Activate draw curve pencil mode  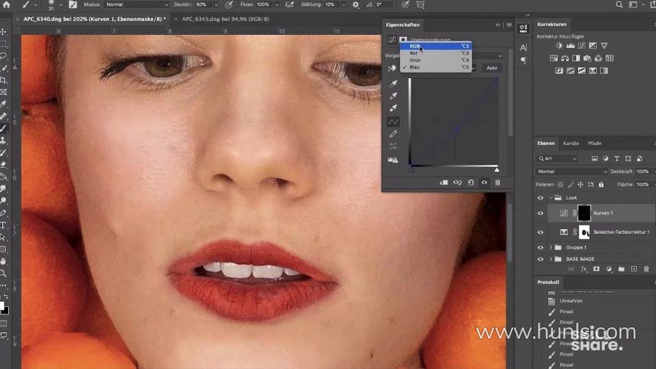pyautogui.click(x=393, y=135)
